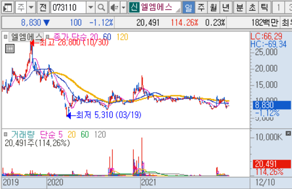Click the trading value 182백만
Screen dimensions: 292x189
(265, 23)
